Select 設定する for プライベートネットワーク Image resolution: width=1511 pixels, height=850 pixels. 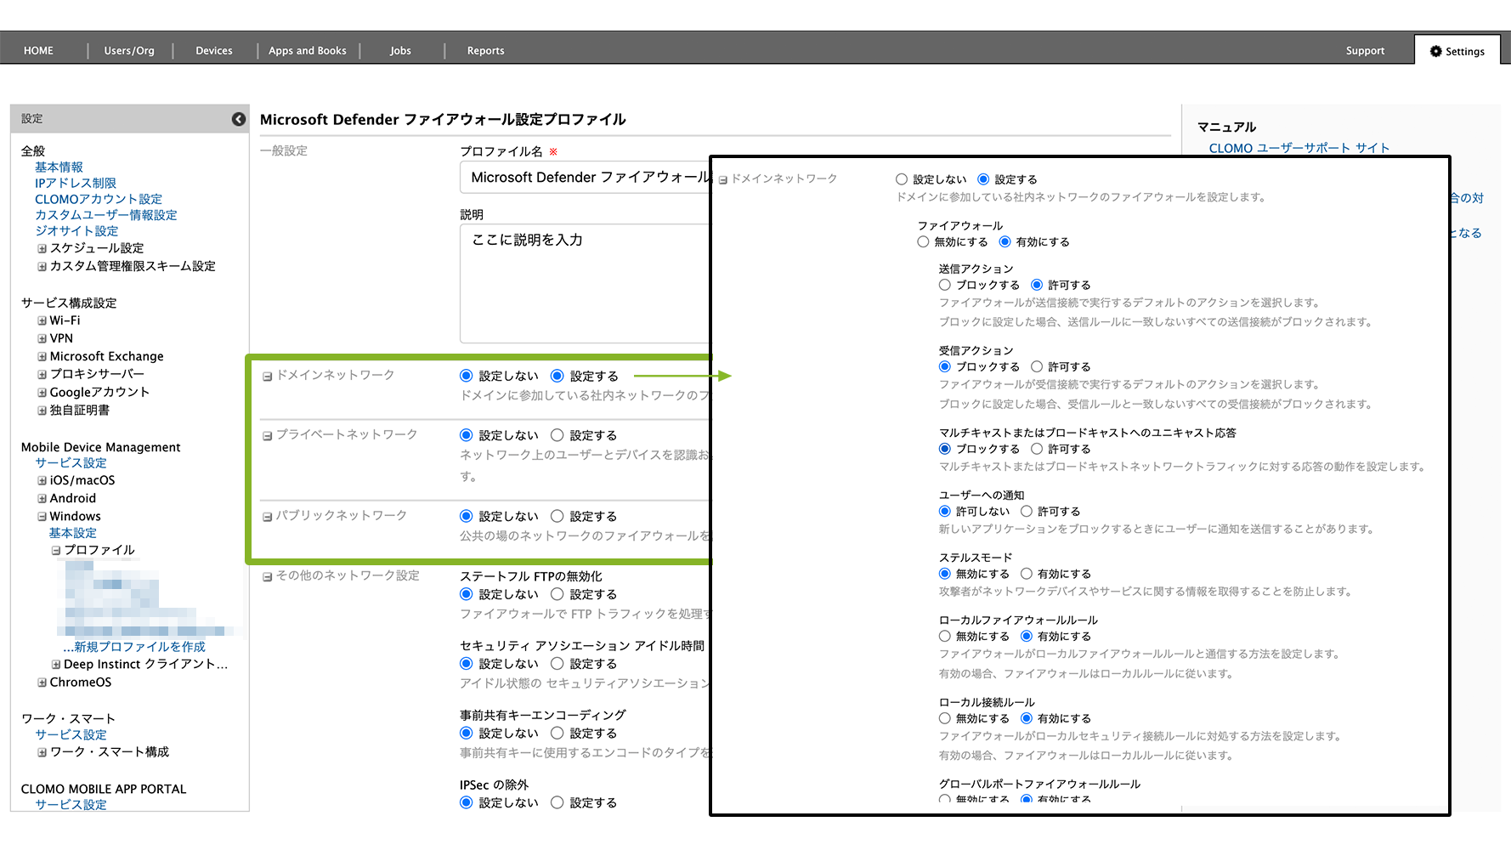[557, 435]
